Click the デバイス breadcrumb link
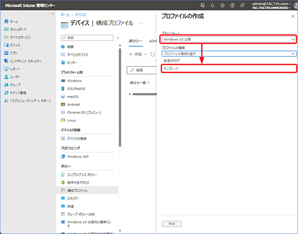The width and height of the screenshot is (298, 234). pyautogui.click(x=81, y=15)
